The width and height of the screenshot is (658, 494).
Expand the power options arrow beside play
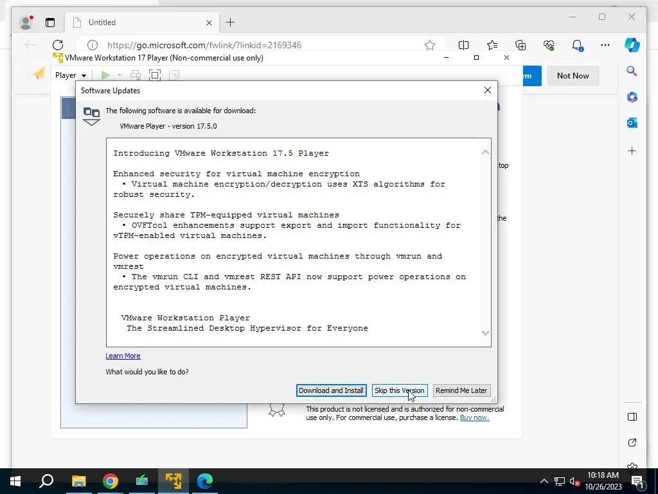[x=120, y=75]
